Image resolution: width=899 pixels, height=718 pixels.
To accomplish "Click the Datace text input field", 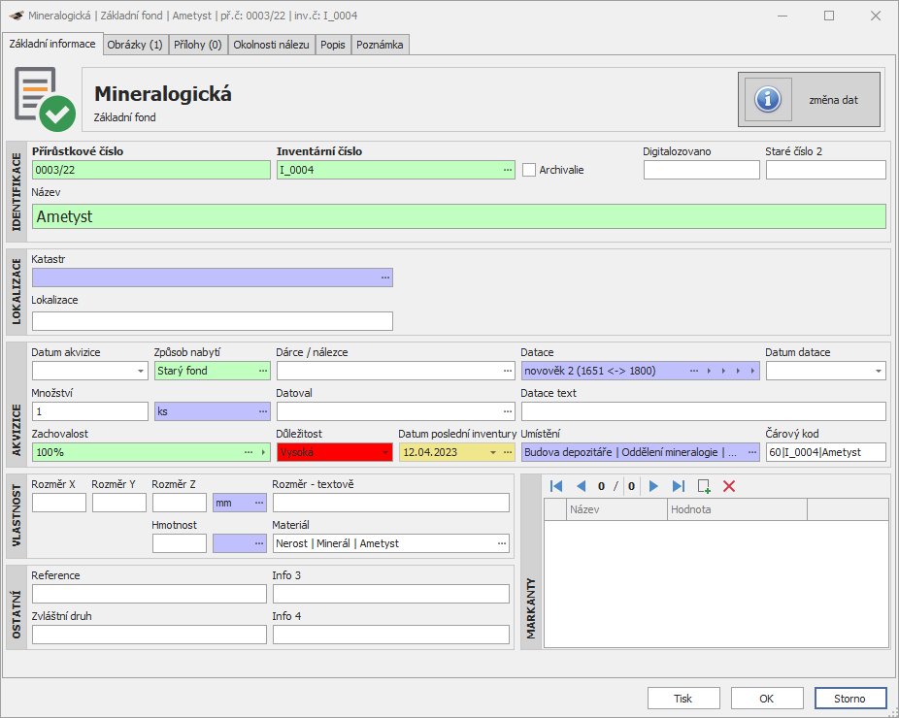I will pos(704,411).
